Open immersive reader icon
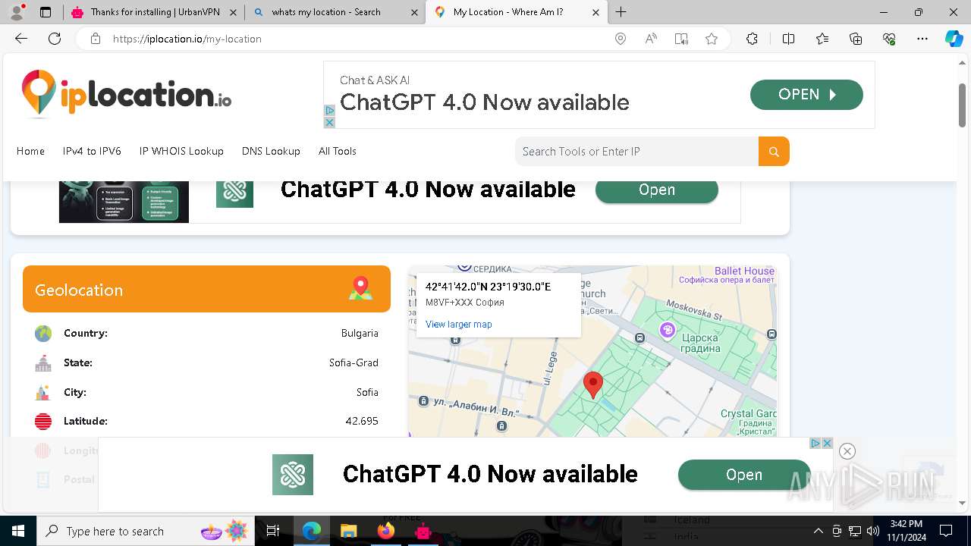 (x=681, y=39)
